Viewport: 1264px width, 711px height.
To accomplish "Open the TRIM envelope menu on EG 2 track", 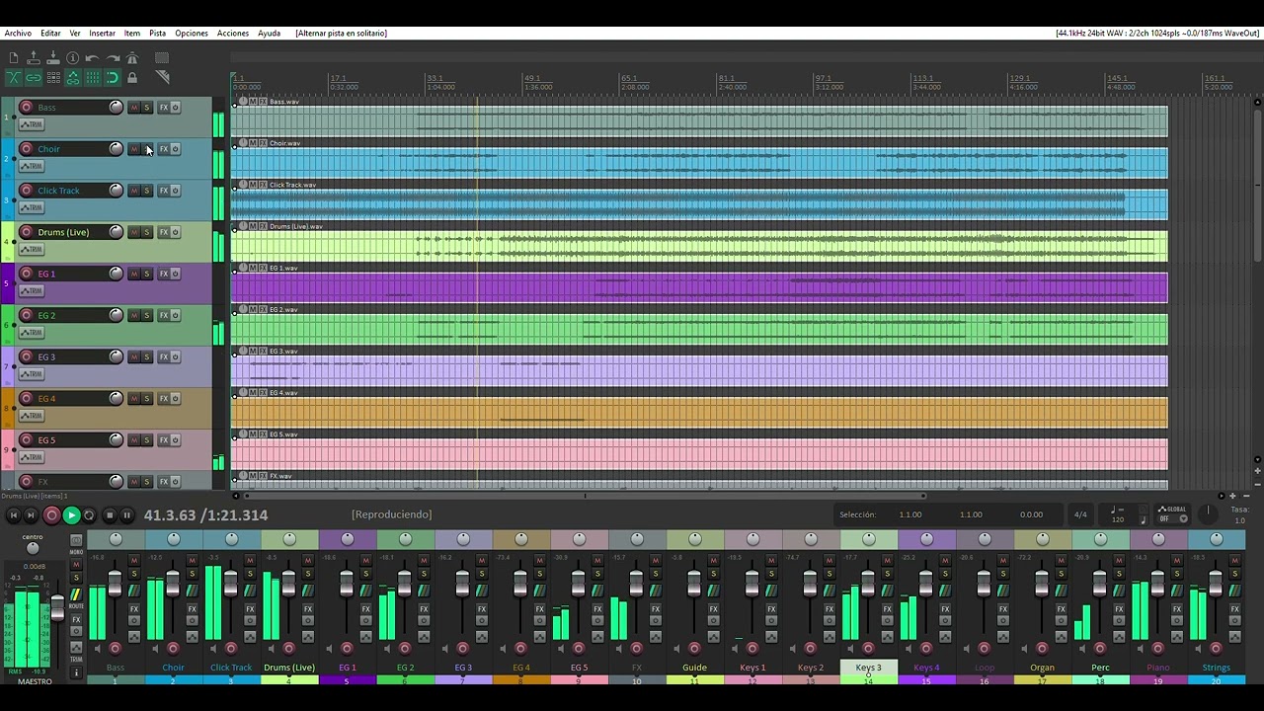I will 32,333.
